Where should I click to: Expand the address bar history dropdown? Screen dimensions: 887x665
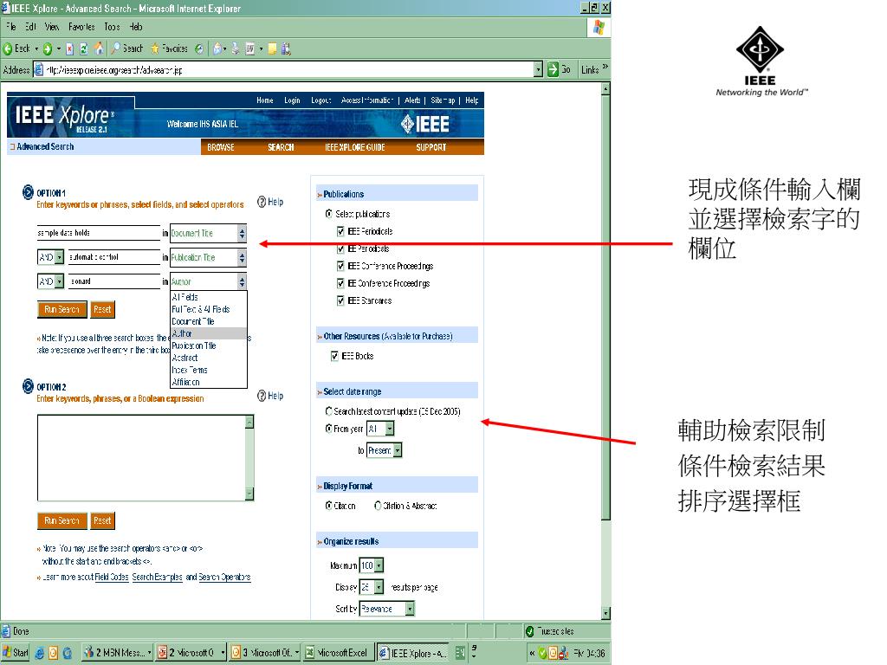pos(538,69)
